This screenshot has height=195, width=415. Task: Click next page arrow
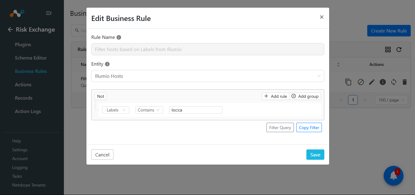(365, 100)
